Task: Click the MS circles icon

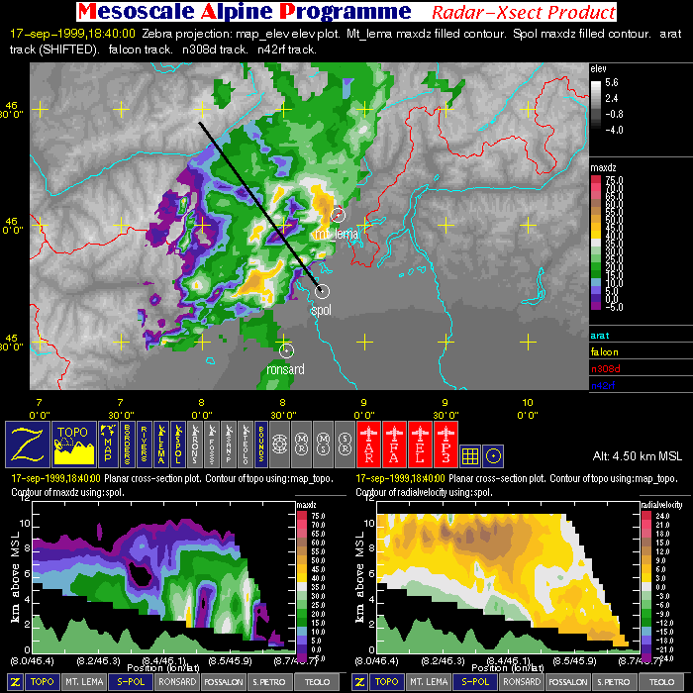Action: [323, 445]
